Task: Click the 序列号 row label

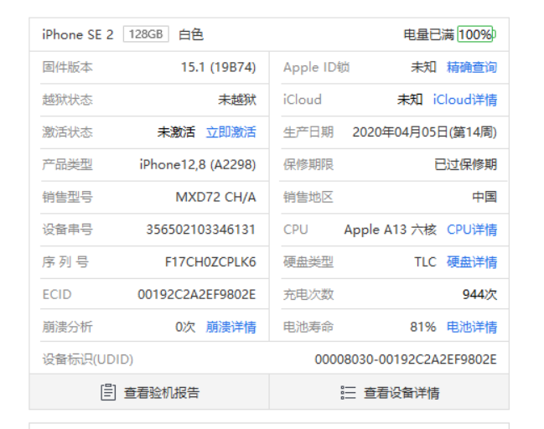Action: 65,261
